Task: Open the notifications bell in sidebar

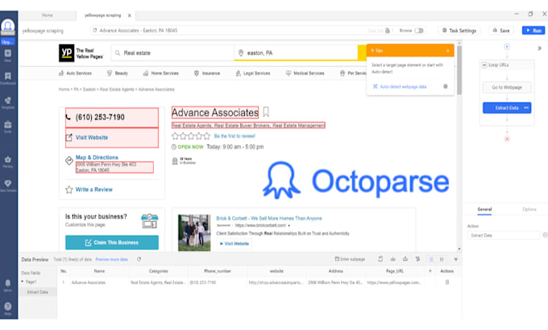Action: (x=8, y=285)
